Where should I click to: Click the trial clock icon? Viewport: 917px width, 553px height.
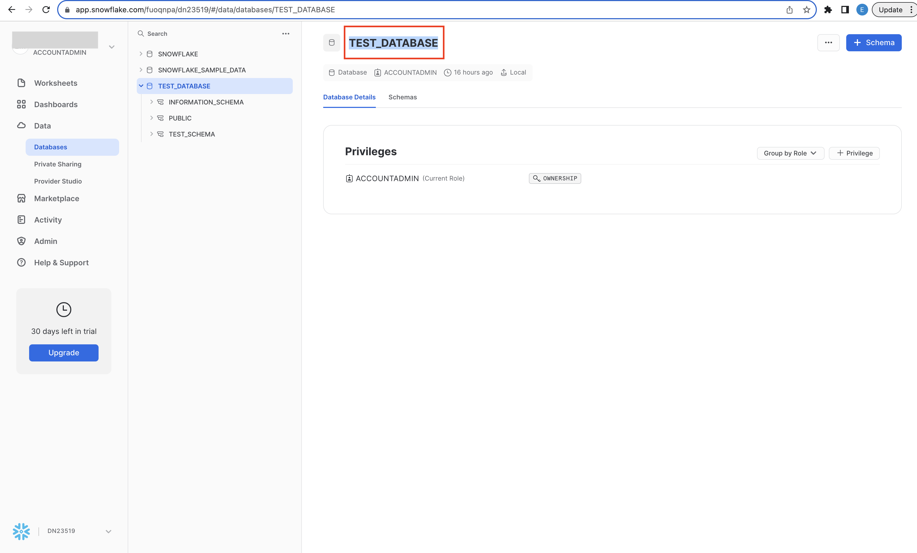point(64,310)
